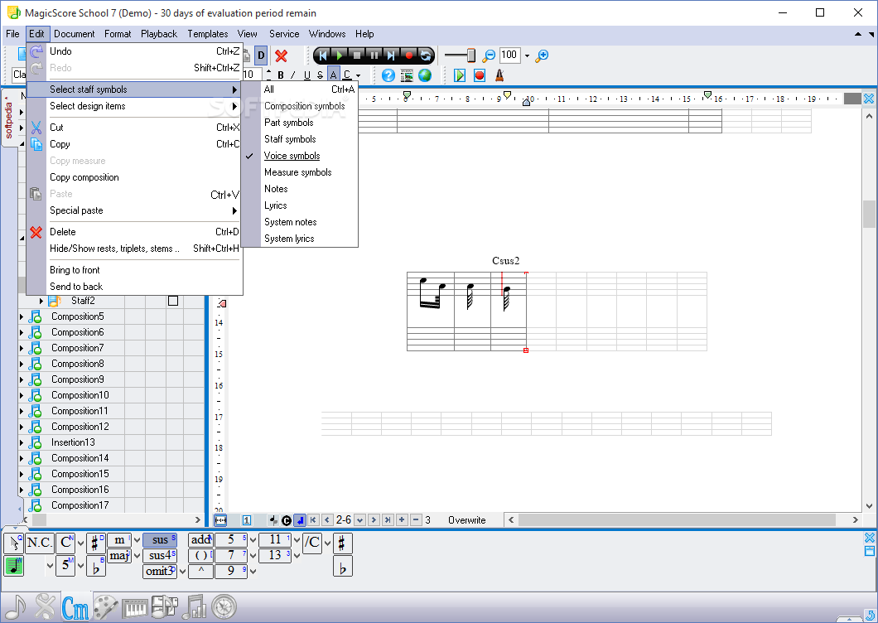
Task: Toggle underline text formatting
Action: click(306, 75)
